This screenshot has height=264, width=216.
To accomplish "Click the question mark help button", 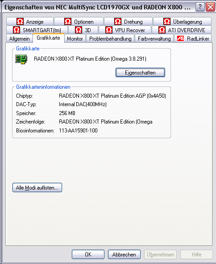I will point(200,7).
